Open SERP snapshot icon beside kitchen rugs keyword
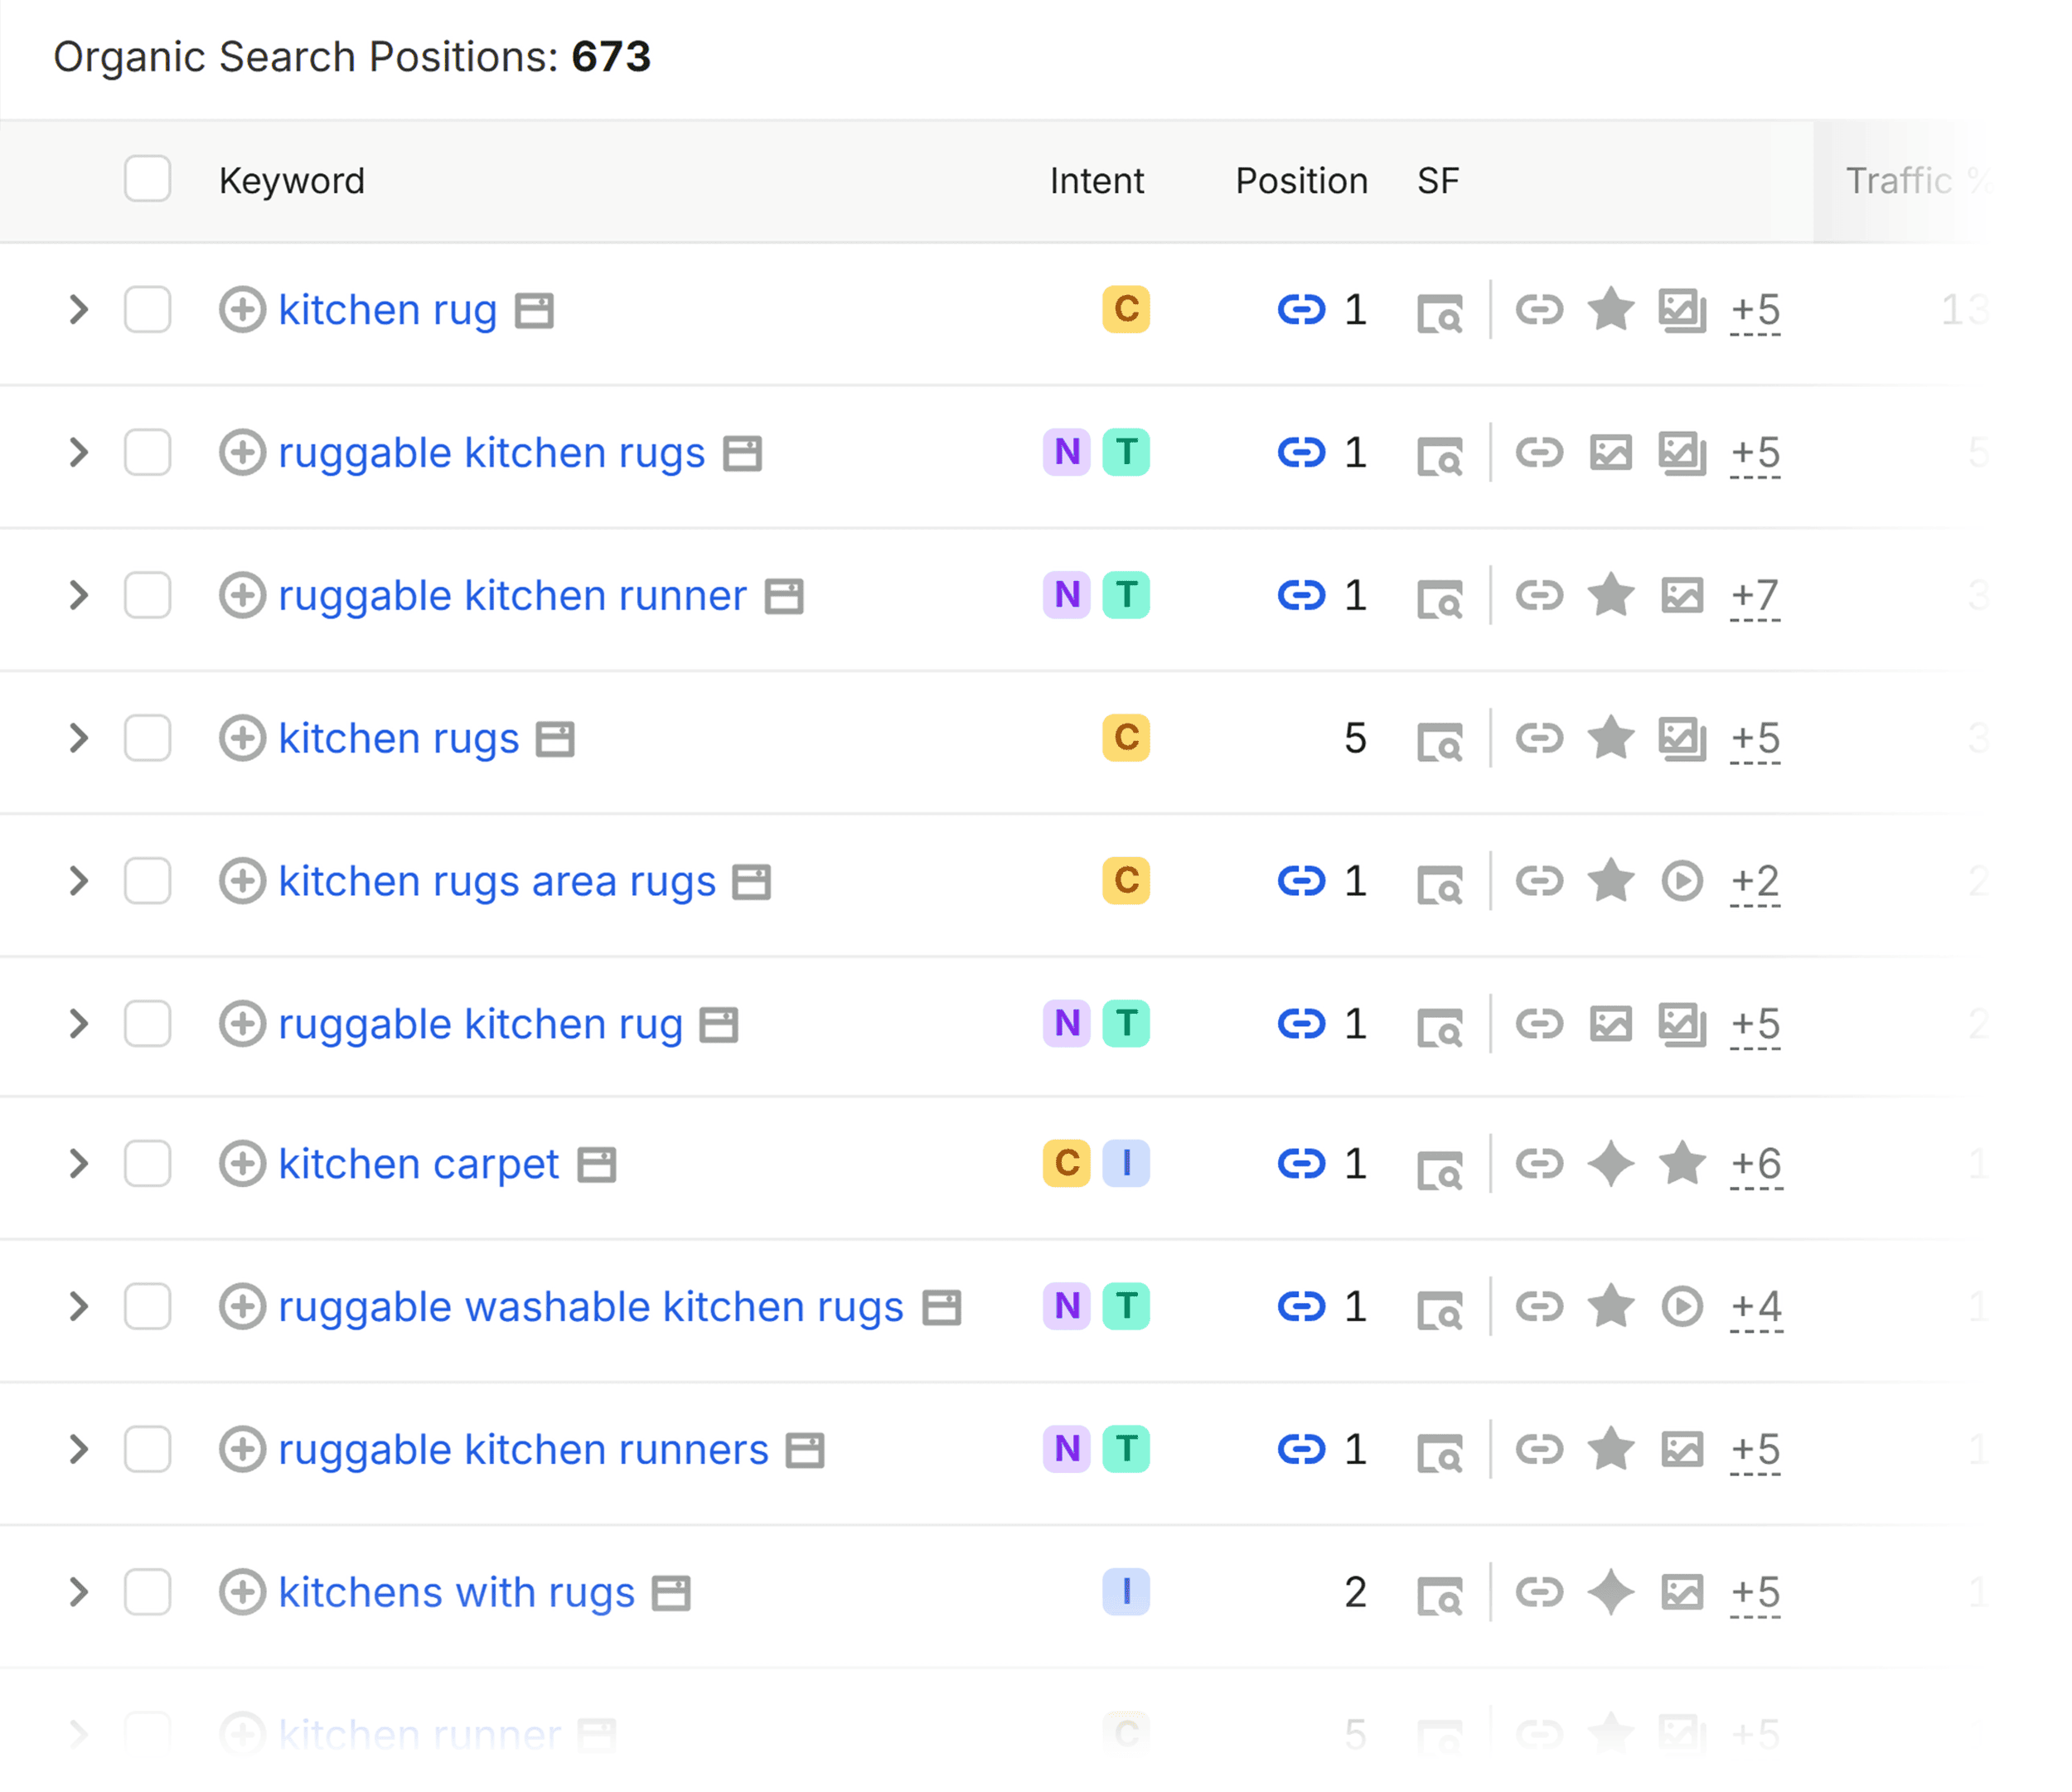 (x=555, y=739)
